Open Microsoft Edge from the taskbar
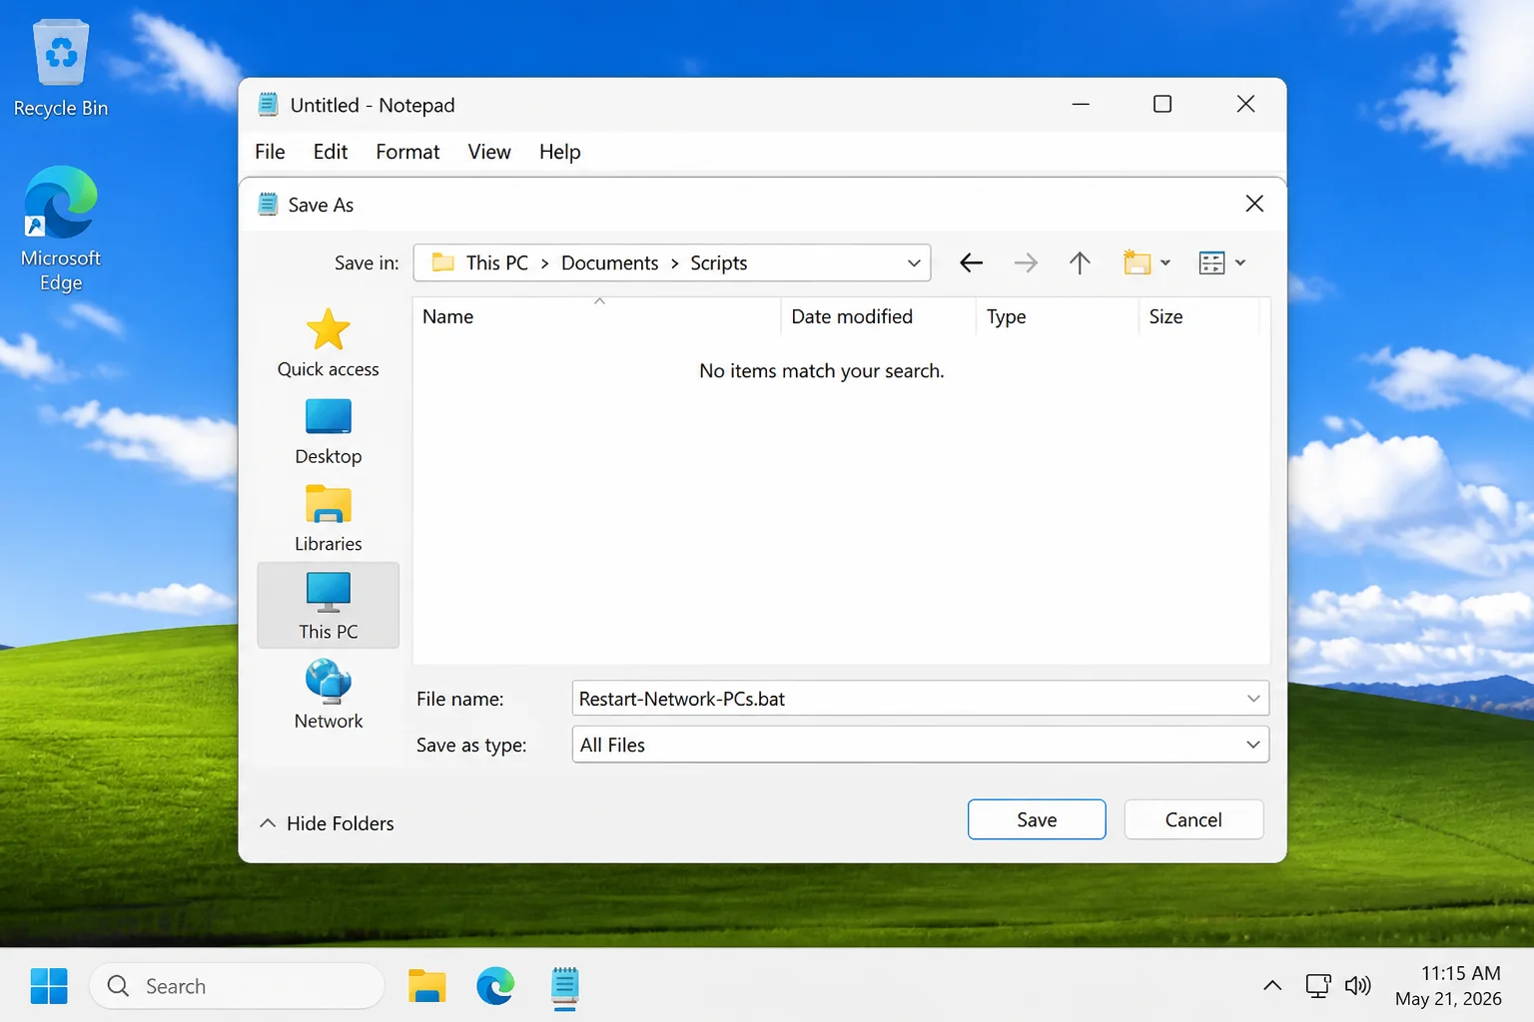The image size is (1534, 1022). [495, 986]
